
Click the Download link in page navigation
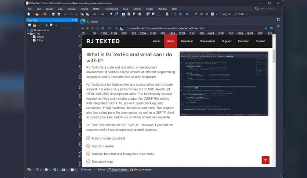(187, 41)
